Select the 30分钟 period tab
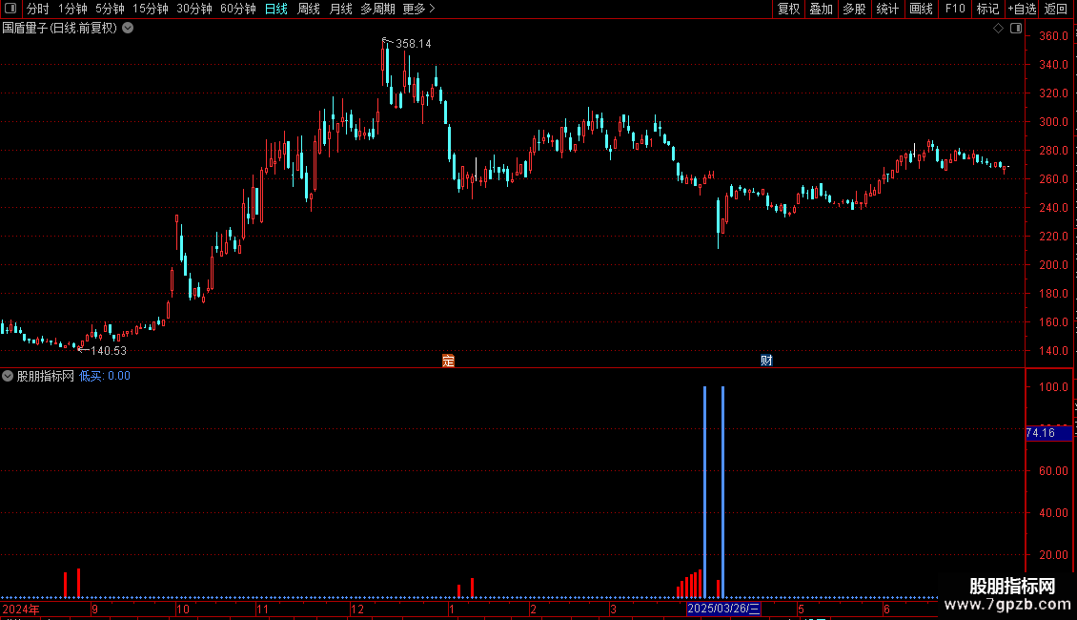 pyautogui.click(x=193, y=9)
